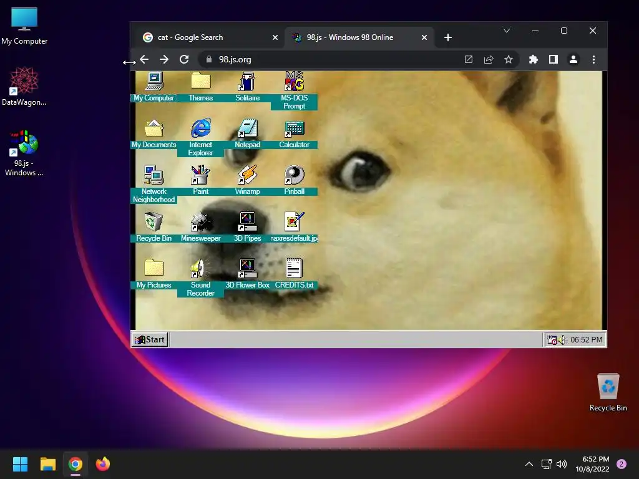Select the Windows 11 desktop Recycle Bin
The width and height of the screenshot is (639, 479).
(608, 392)
